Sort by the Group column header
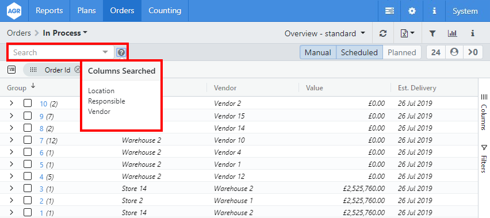 [x=17, y=88]
